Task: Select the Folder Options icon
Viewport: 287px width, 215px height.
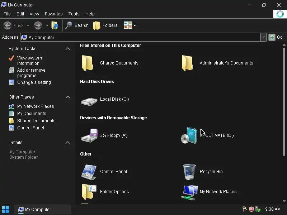Action: 89,192
